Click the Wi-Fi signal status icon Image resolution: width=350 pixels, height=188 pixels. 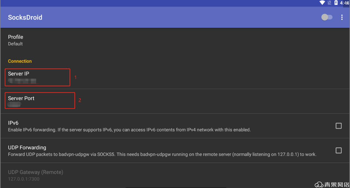click(322, 3)
